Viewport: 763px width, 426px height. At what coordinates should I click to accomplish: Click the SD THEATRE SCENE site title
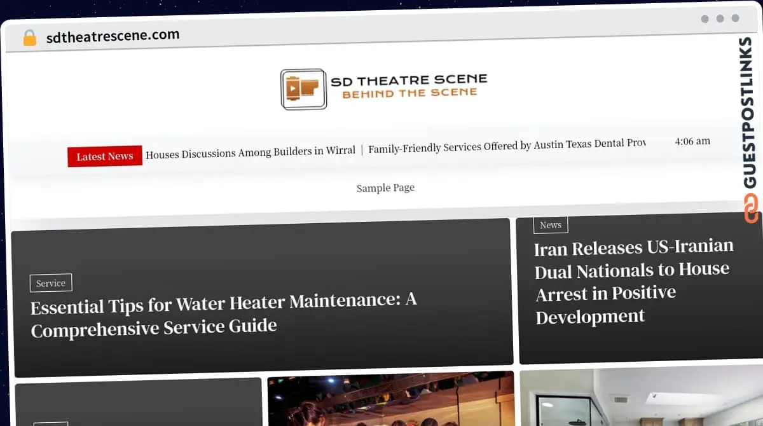click(x=409, y=80)
